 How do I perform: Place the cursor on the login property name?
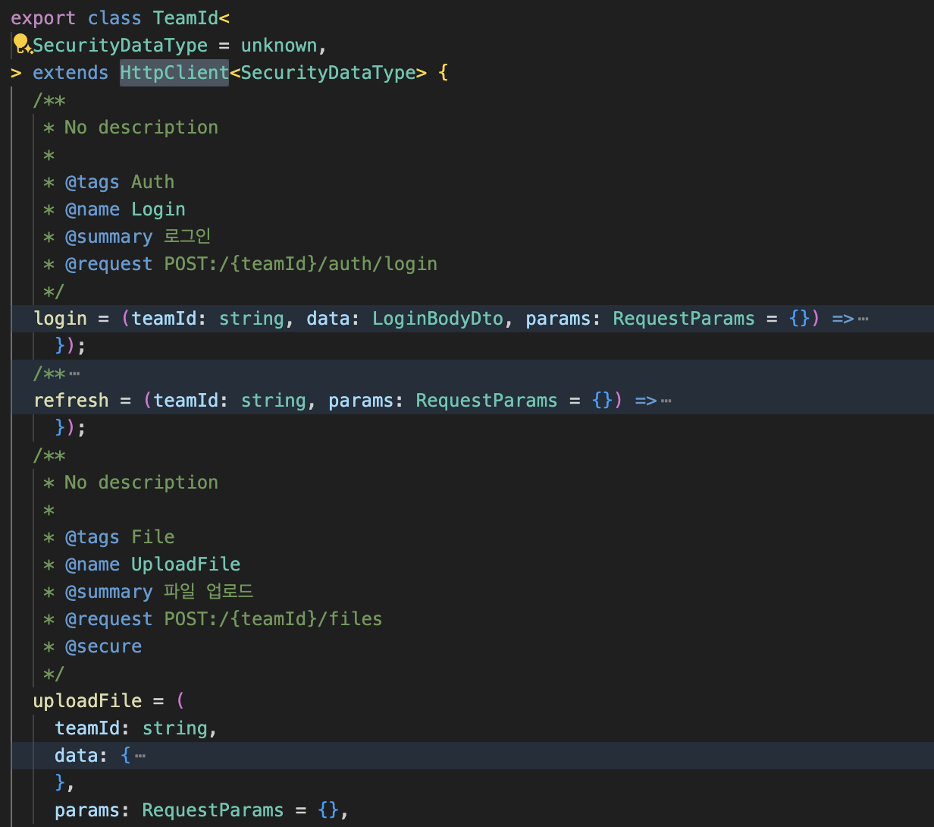point(61,319)
